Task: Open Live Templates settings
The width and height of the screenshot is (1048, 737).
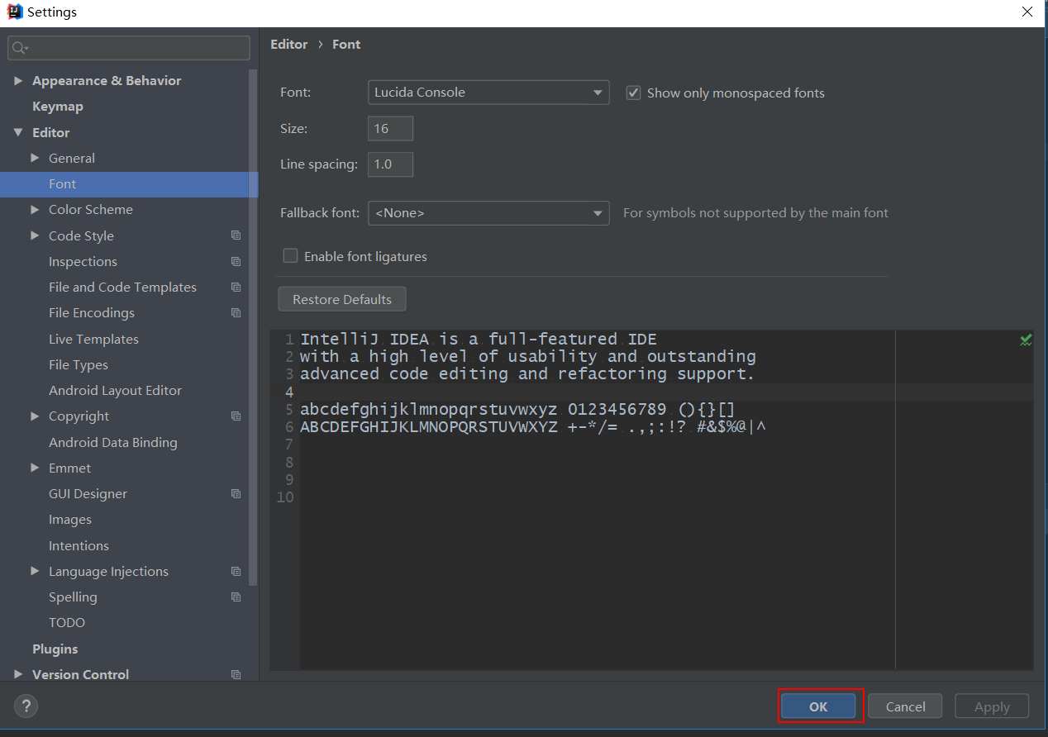Action: tap(93, 340)
